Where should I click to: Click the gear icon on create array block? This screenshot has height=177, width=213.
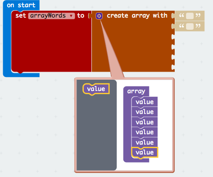99,16
